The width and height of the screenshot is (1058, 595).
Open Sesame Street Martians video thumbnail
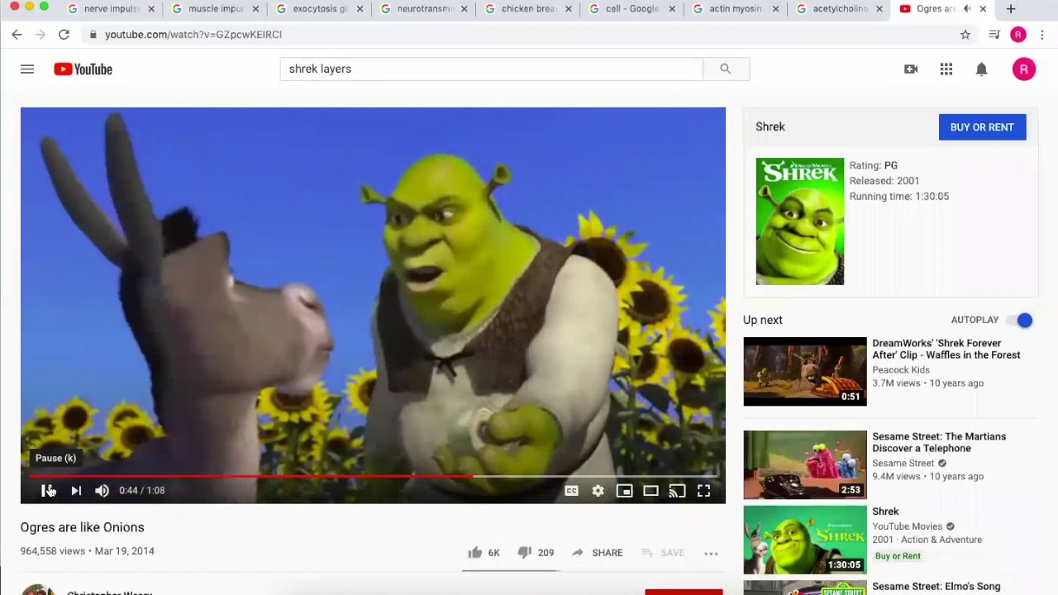point(805,464)
